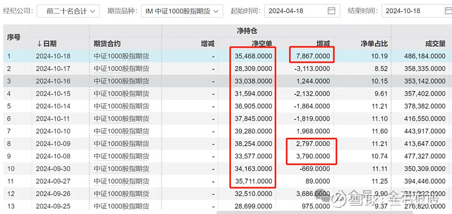Open 中证1000股指期货 link for 2024-10-11

pos(121,119)
